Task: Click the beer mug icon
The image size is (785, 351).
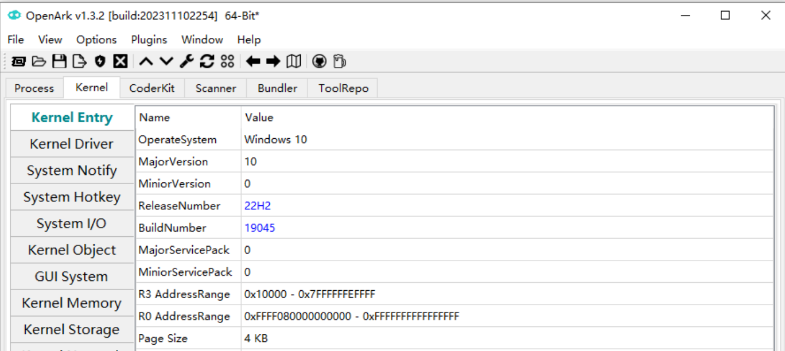Action: (x=339, y=61)
